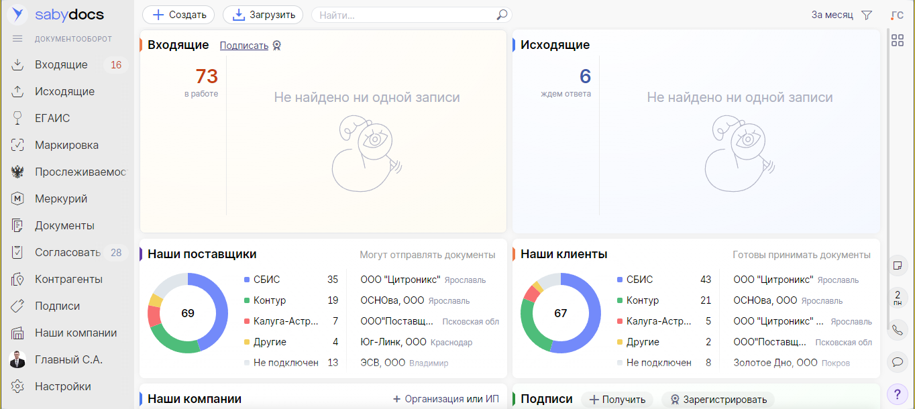This screenshot has width=915, height=409.
Task: Click the Главный С.А. avatar
Action: click(x=18, y=360)
